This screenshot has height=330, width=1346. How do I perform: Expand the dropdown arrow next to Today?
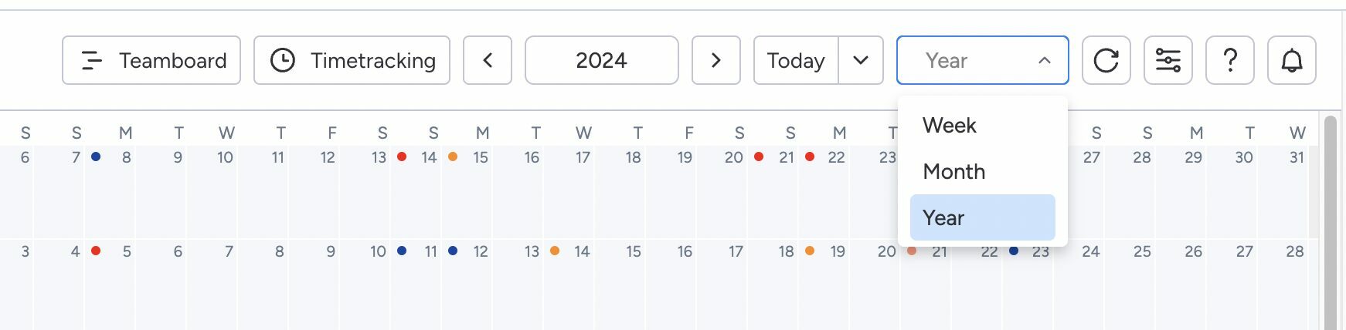coord(861,60)
